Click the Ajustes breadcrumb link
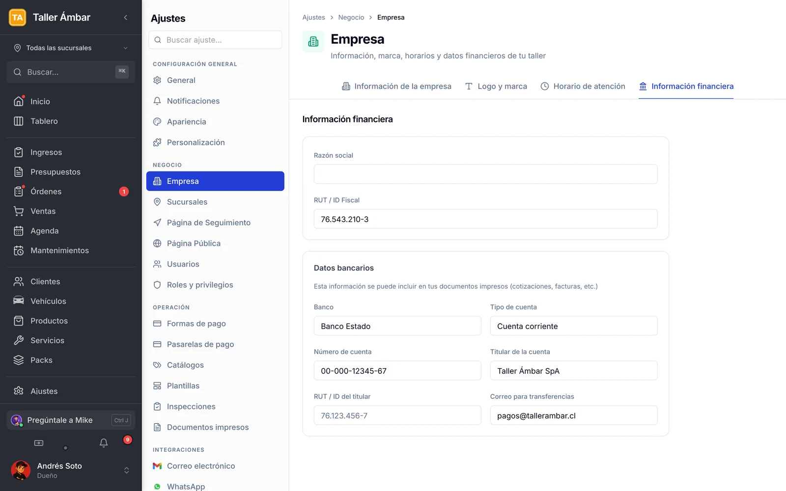The width and height of the screenshot is (786, 491). coord(313,18)
